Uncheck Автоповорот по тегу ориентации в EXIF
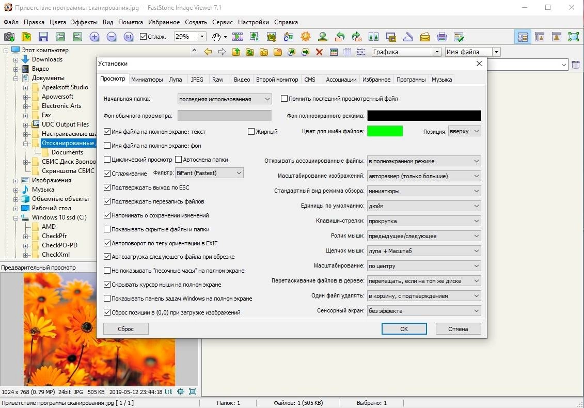 pos(107,243)
